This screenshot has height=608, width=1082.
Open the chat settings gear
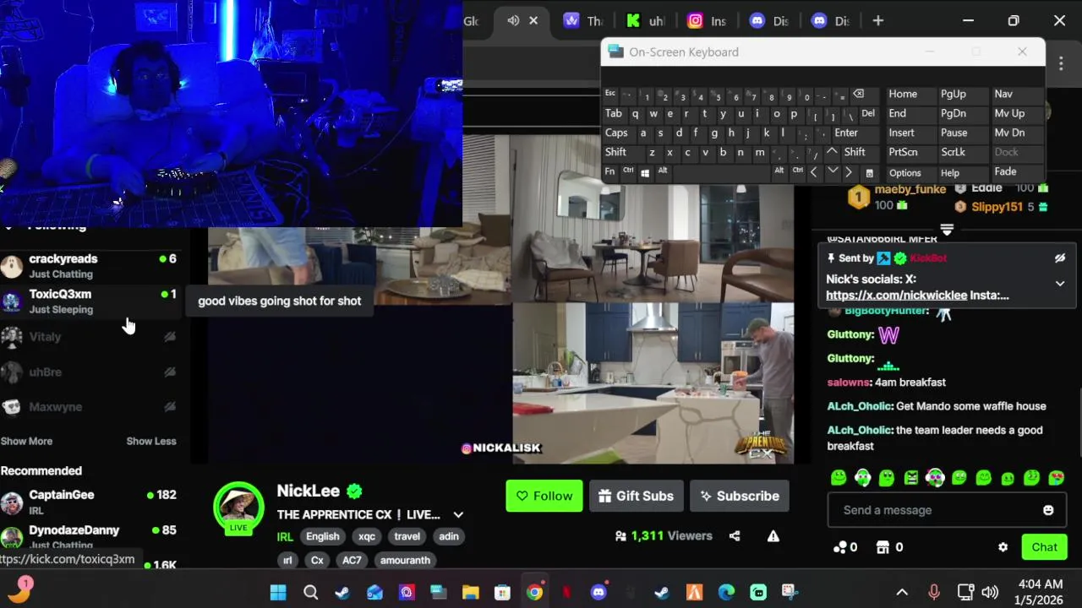1003,547
